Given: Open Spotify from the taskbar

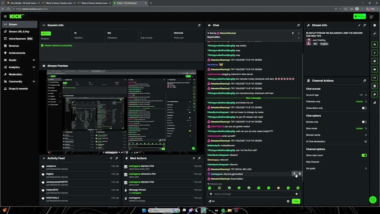Looking at the screenshot, I should coord(223,210).
